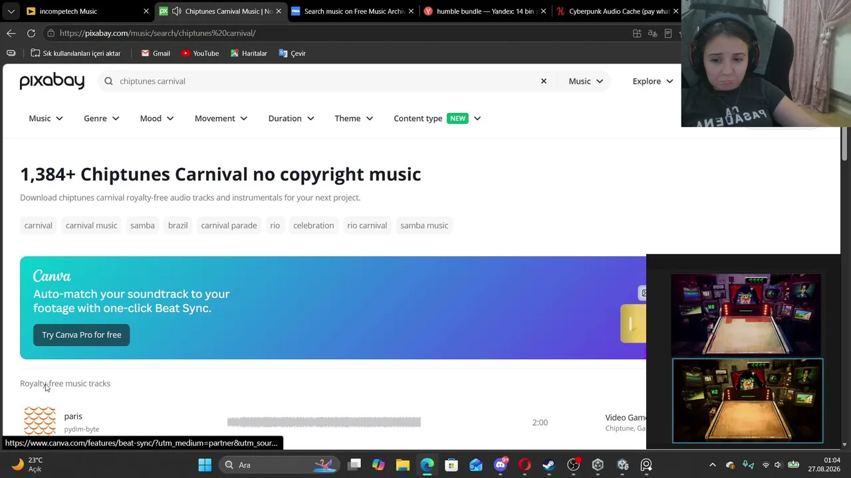Show hidden system tray icons

pos(713,465)
